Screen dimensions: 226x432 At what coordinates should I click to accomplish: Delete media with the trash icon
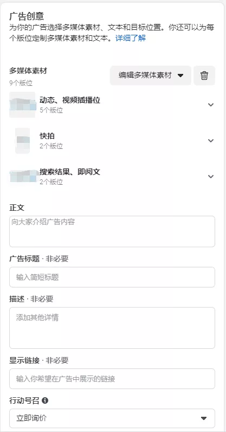204,76
